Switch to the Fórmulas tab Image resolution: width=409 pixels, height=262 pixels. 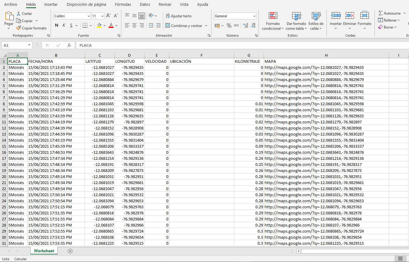point(123,5)
